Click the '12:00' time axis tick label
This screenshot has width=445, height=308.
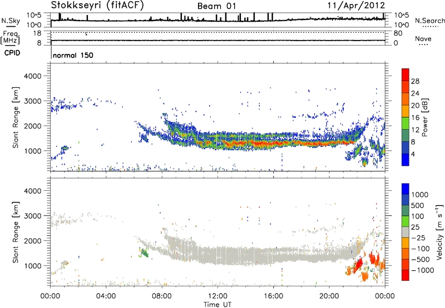click(218, 296)
